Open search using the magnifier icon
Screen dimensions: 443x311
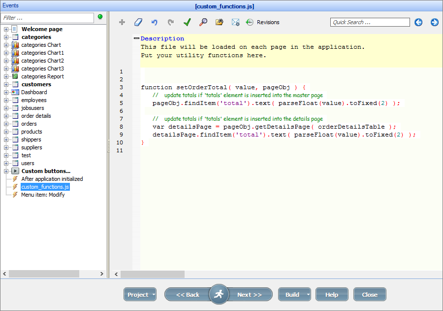click(x=203, y=22)
